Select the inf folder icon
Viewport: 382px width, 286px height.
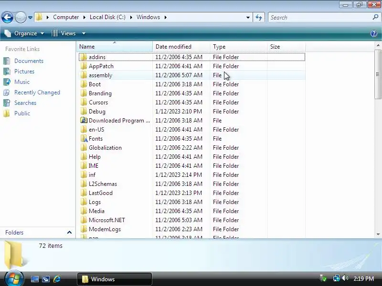[x=84, y=174]
